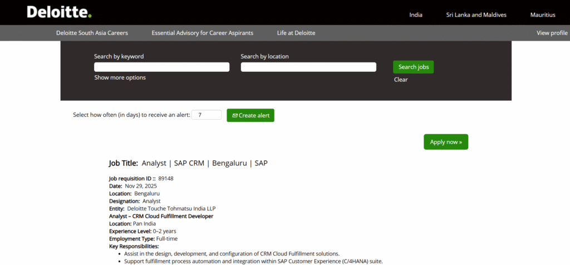This screenshot has width=570, height=265.
Task: Click the Clear search link
Action: (x=401, y=80)
